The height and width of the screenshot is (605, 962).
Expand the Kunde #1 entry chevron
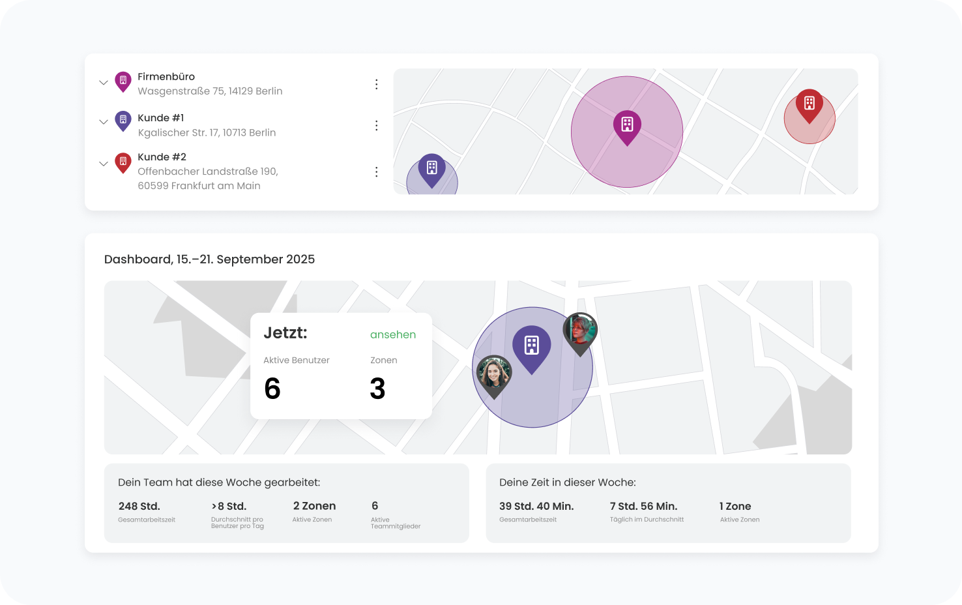click(103, 122)
